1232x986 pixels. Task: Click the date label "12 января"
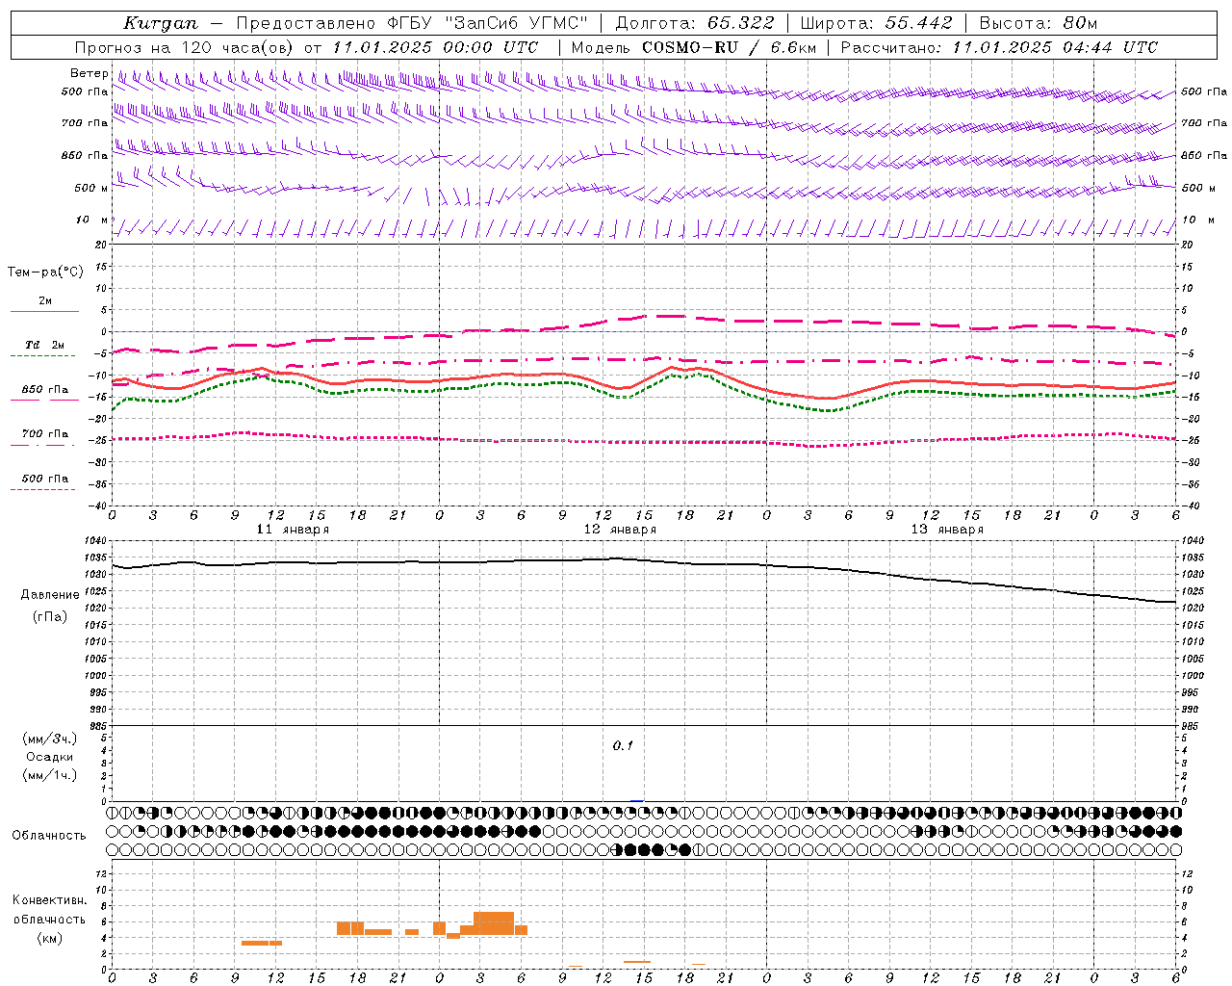tap(620, 529)
